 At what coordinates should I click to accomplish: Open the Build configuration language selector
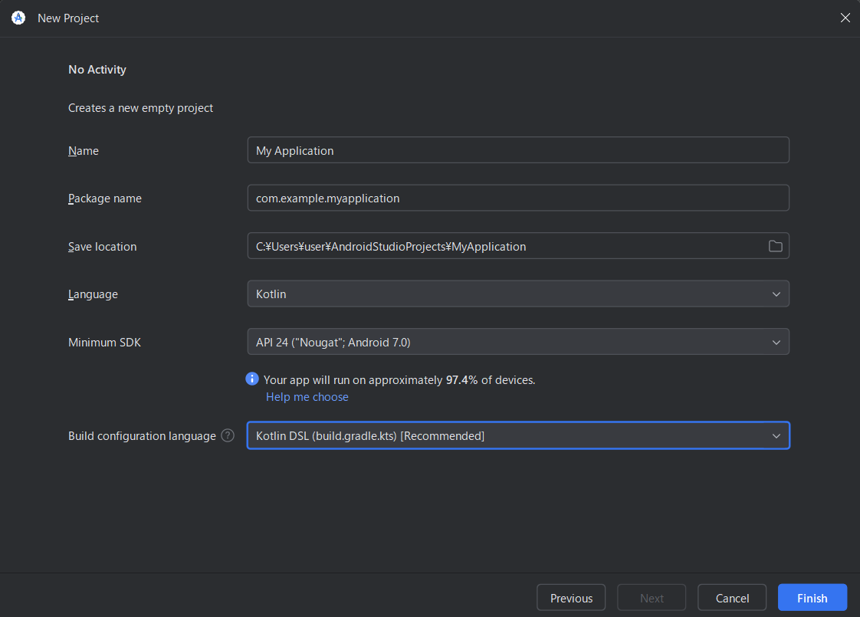(517, 435)
